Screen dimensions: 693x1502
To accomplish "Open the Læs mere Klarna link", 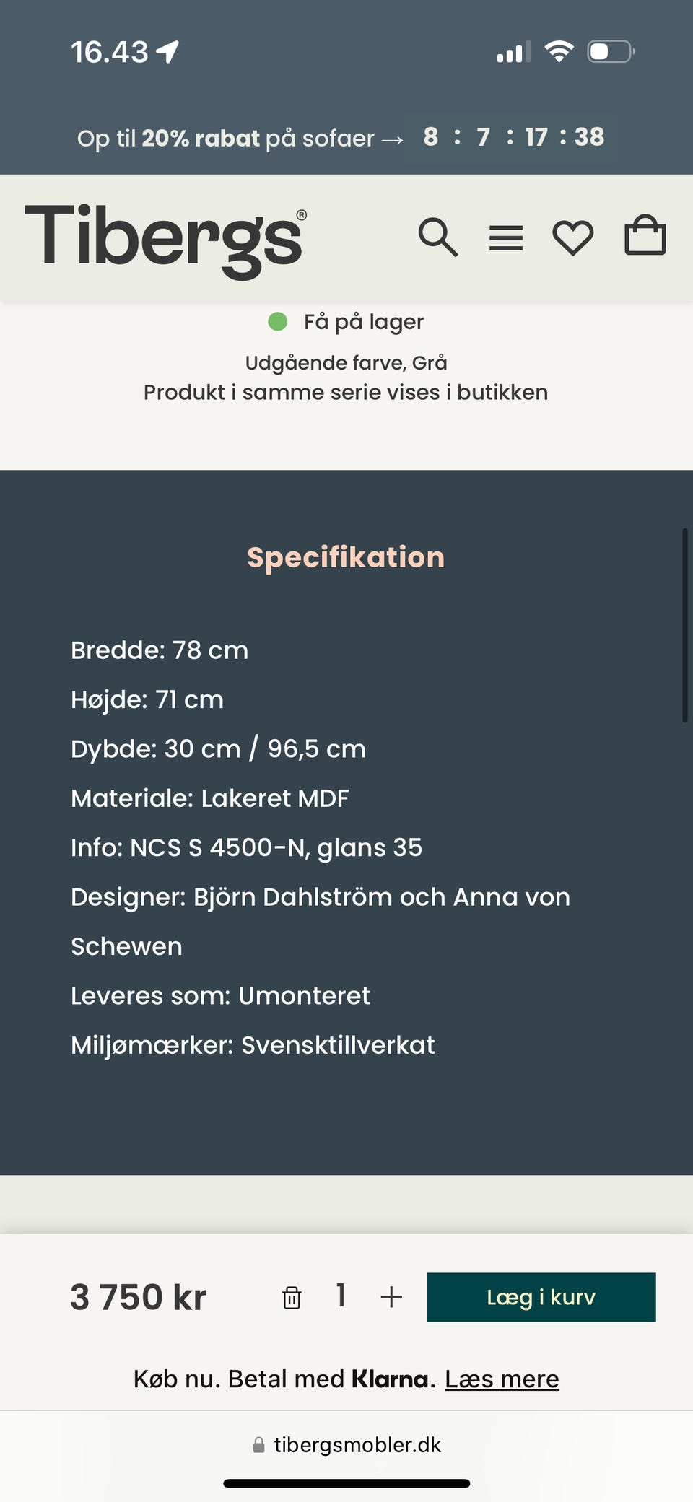I will click(x=502, y=1379).
